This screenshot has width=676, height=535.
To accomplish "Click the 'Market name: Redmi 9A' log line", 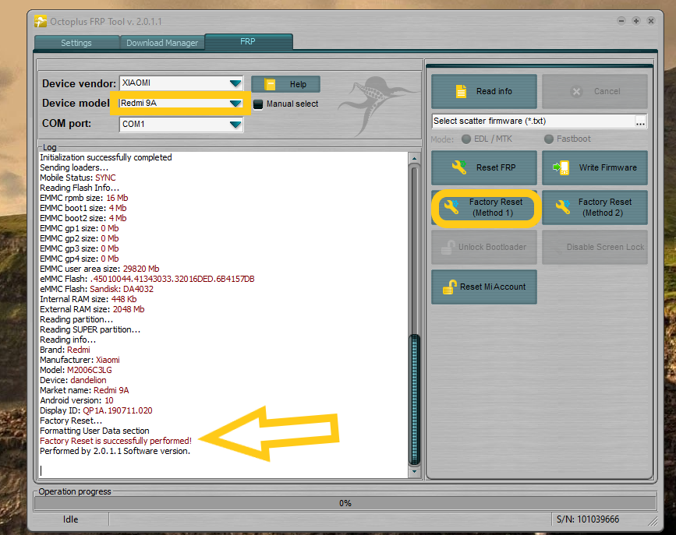I will [x=84, y=390].
